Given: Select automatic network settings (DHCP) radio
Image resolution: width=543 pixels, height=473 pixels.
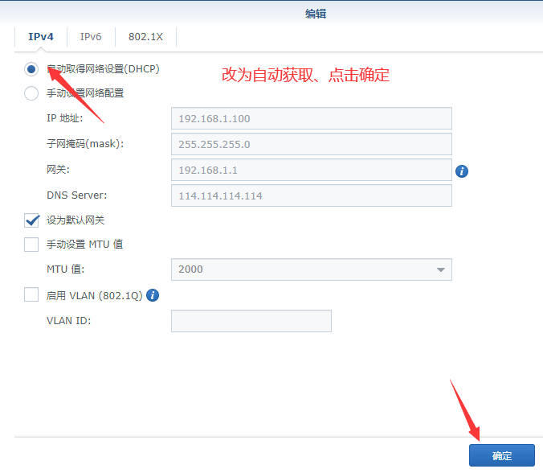Looking at the screenshot, I should [x=31, y=69].
